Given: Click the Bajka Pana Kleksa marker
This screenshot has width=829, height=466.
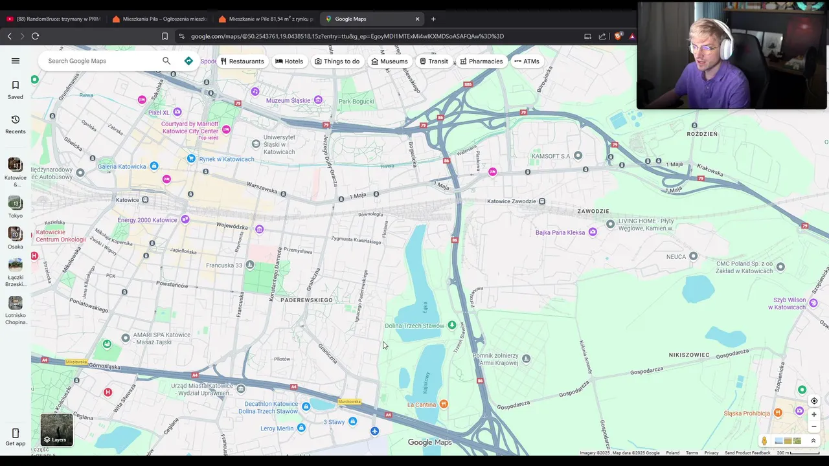Looking at the screenshot, I should (x=593, y=232).
